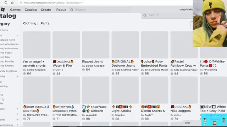Open creator ctrl+c under Water & Fire

point(59,70)
